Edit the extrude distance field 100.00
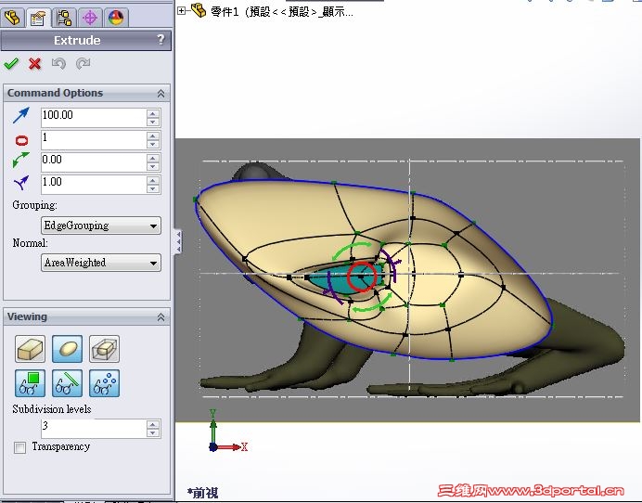 [x=94, y=118]
